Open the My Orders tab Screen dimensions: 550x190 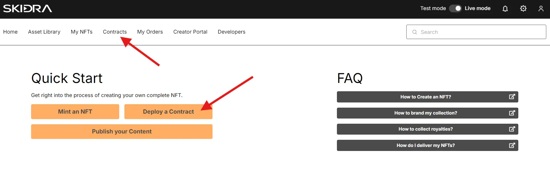(x=150, y=32)
